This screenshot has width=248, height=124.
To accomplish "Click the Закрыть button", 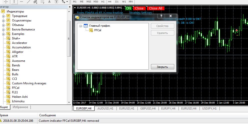I will coord(162,67).
